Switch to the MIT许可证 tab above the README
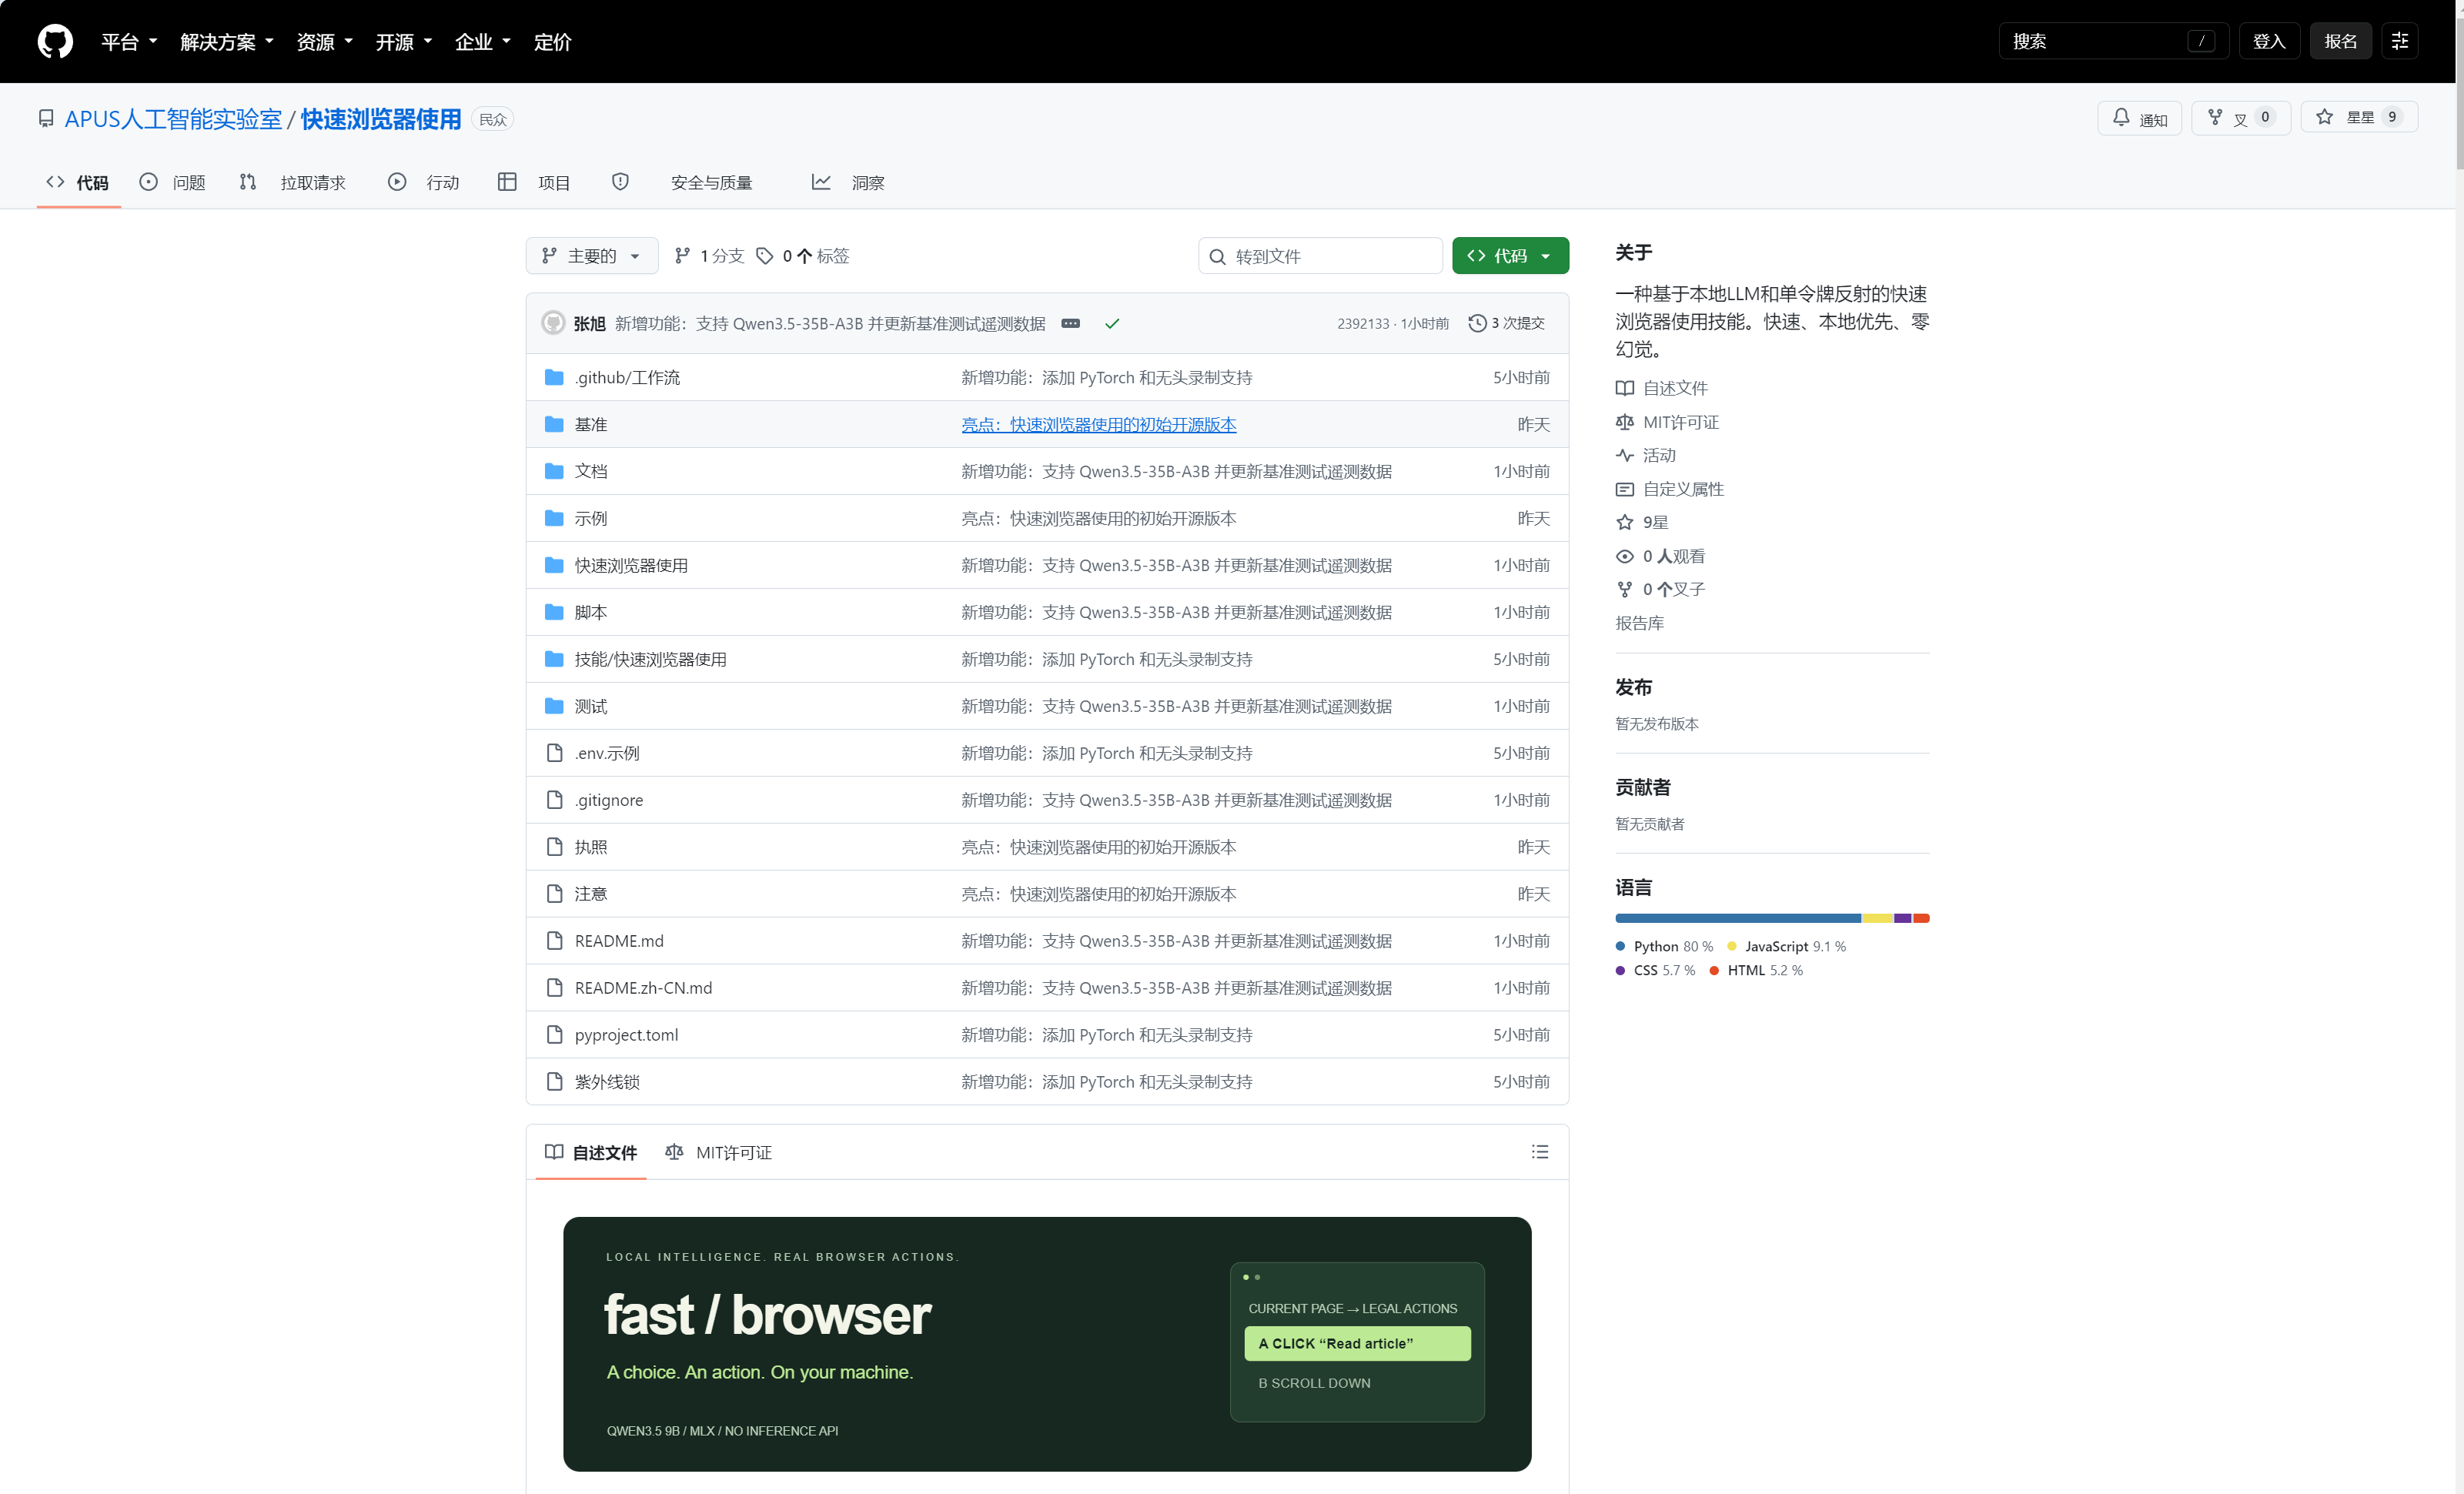2464x1494 pixels. 719,1153
